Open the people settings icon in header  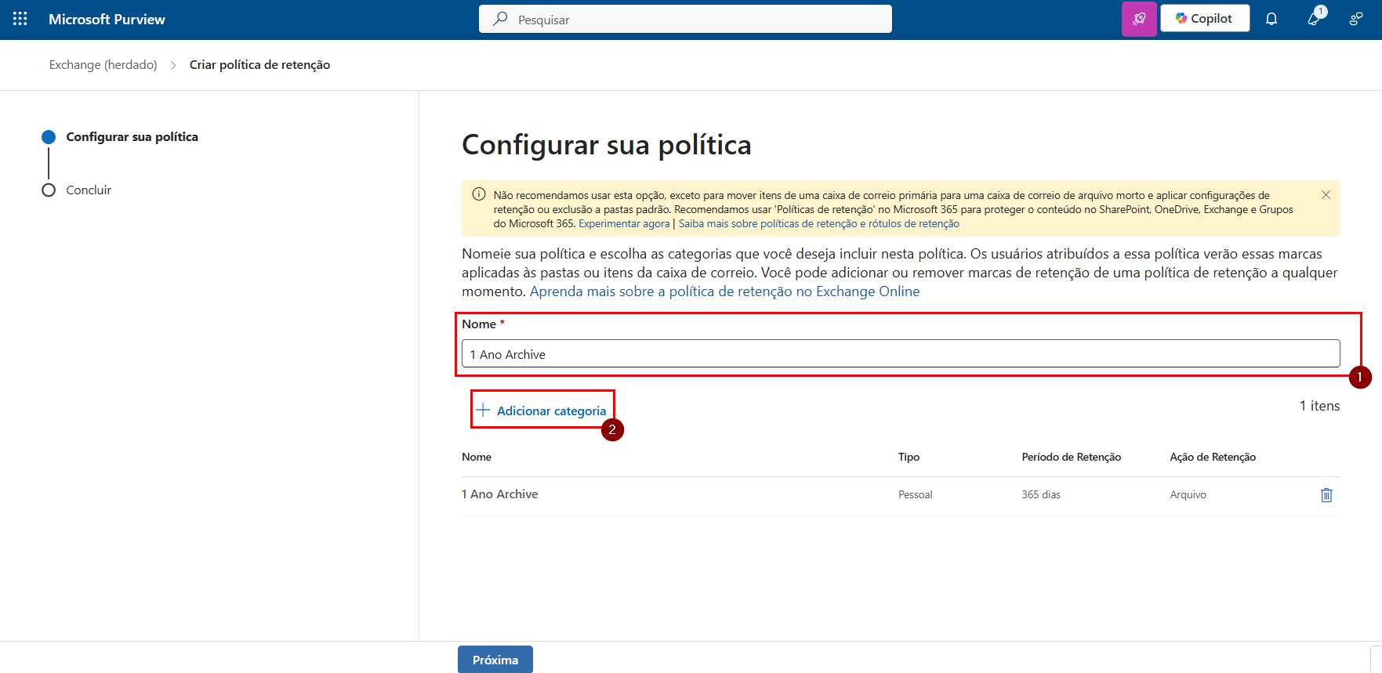tap(1355, 19)
